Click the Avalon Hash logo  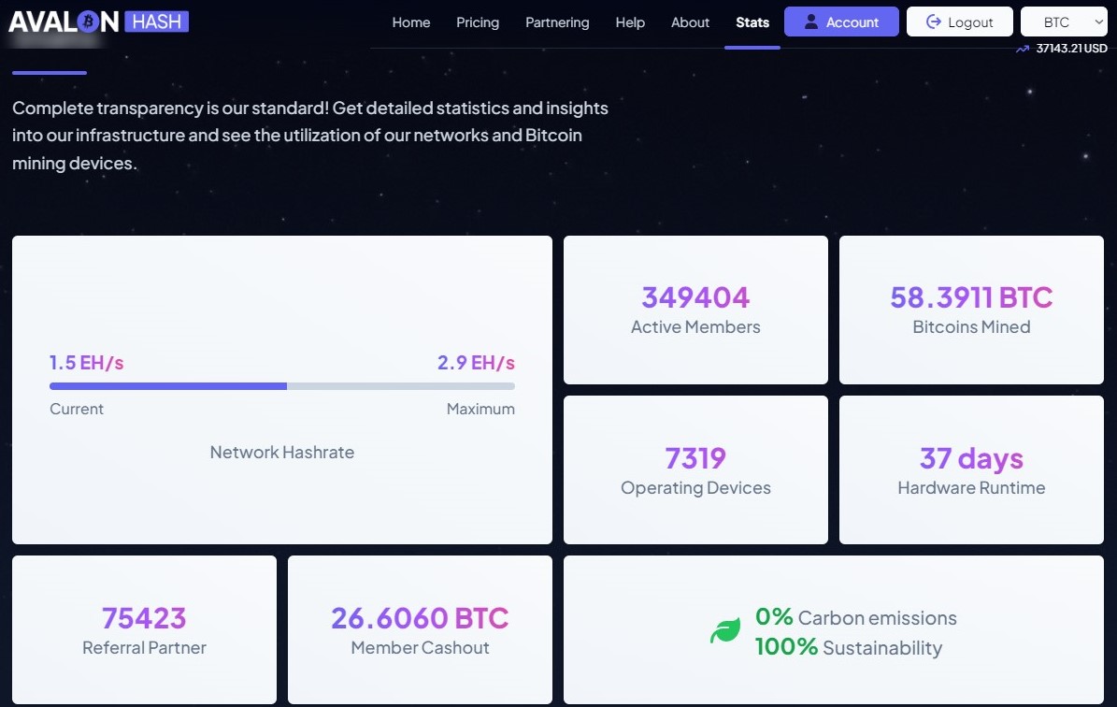[x=98, y=22]
